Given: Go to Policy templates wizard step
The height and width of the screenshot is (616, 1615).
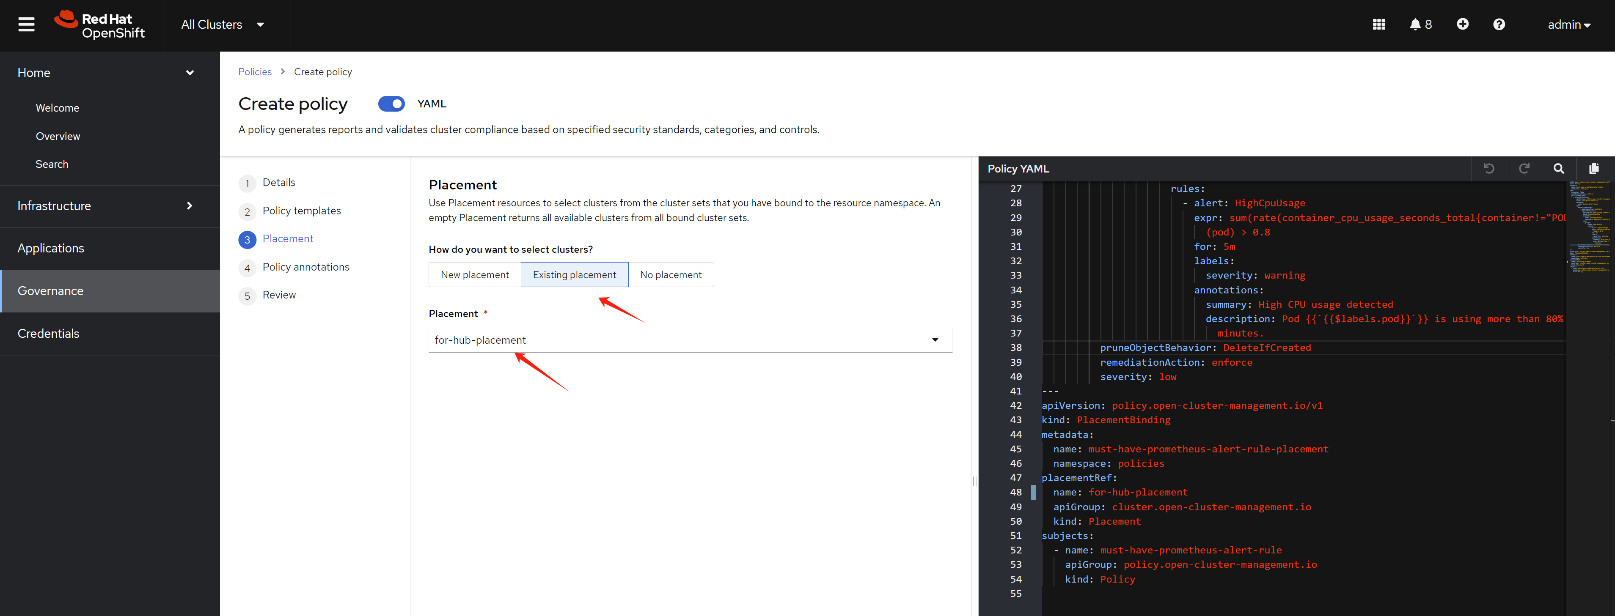Looking at the screenshot, I should [301, 211].
